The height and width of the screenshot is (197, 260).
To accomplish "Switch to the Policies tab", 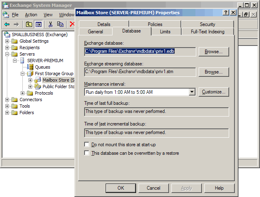I will point(155,24).
